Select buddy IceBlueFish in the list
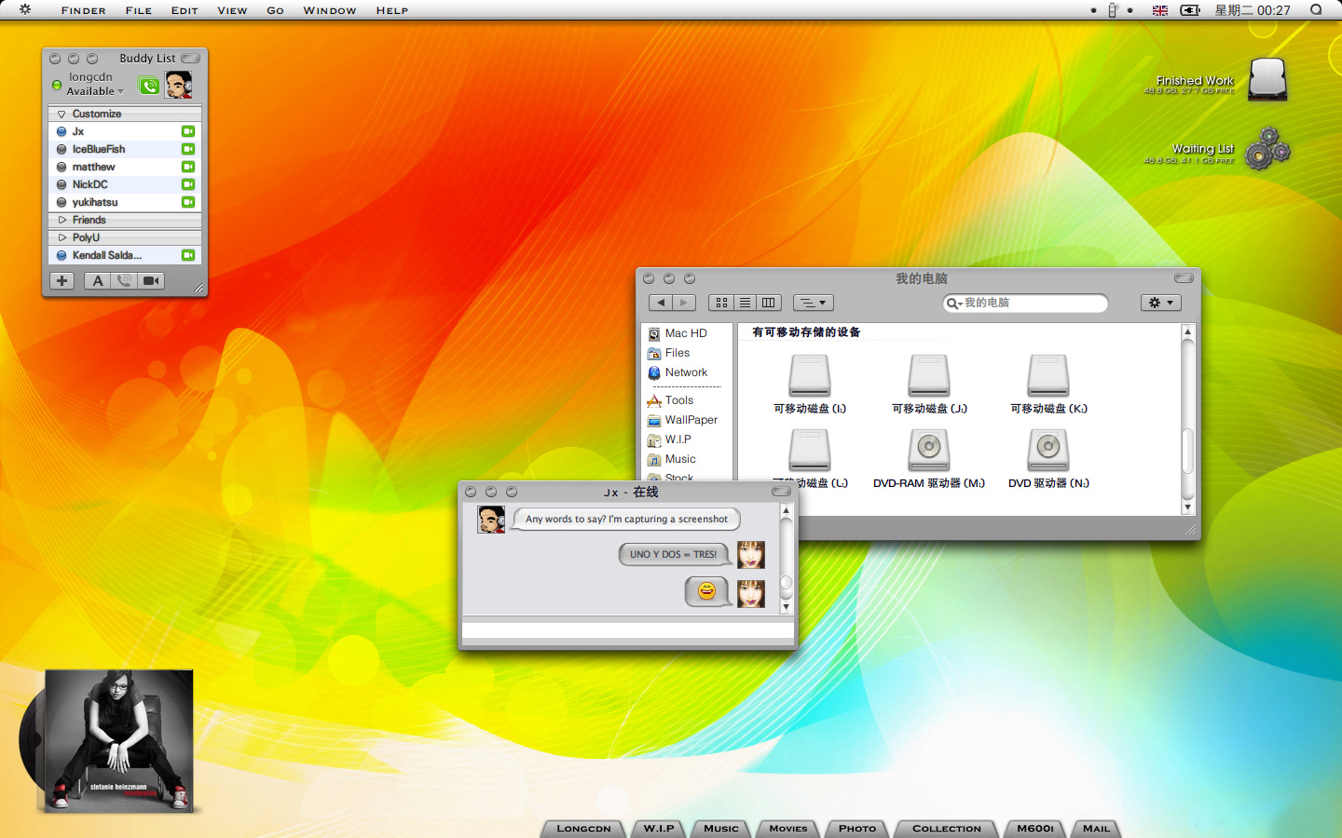 tap(125, 149)
